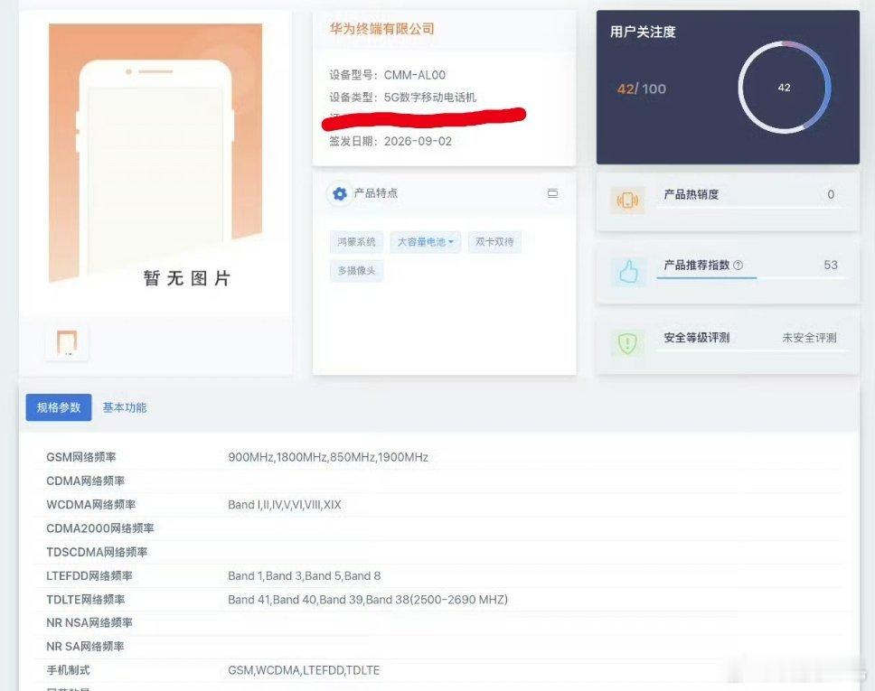Viewport: 875px width, 691px height.
Task: Click the 设备型号 CMM-AL00 text
Action: pos(387,75)
